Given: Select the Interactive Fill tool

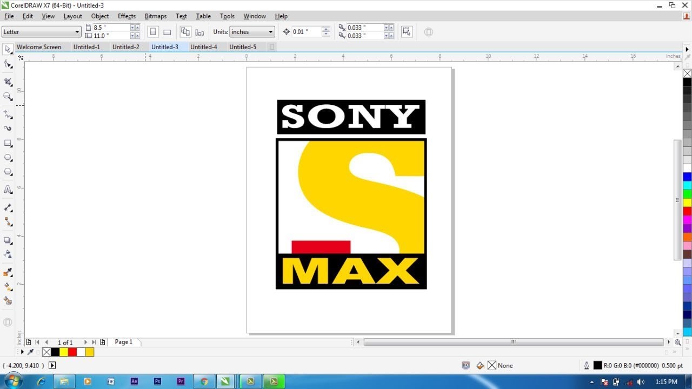Looking at the screenshot, I should pyautogui.click(x=8, y=287).
